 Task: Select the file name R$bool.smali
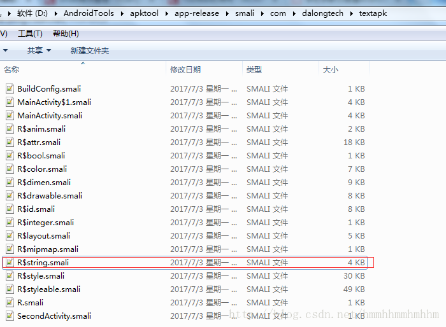[41, 156]
